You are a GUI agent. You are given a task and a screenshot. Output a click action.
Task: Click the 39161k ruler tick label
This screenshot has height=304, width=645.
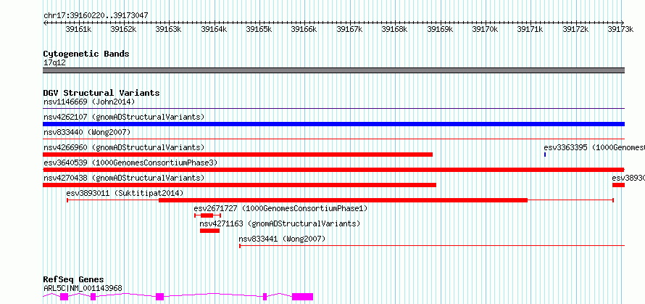click(x=78, y=29)
